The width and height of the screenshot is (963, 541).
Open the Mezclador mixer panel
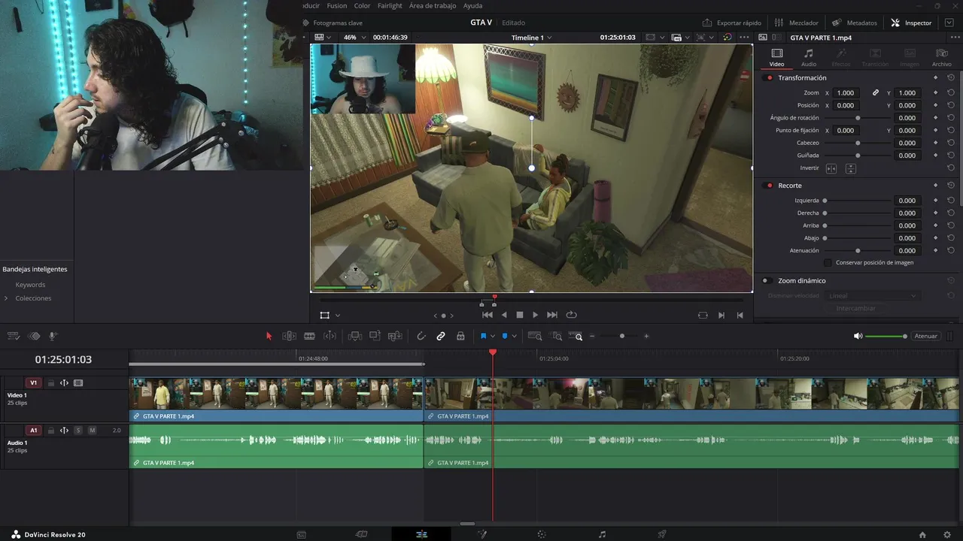tap(797, 23)
